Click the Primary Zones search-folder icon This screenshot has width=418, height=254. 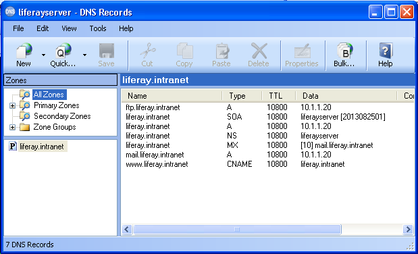tap(24, 105)
